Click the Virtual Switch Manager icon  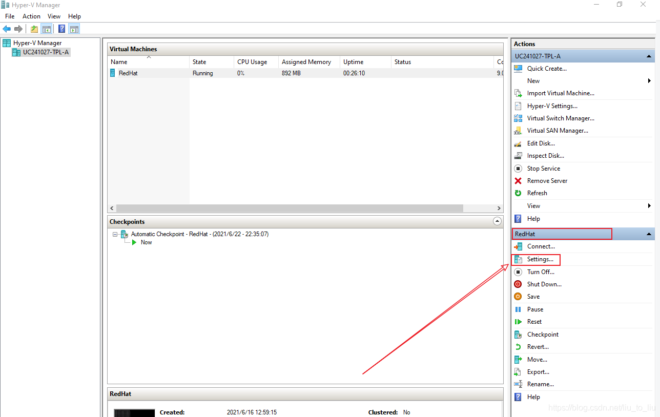518,118
